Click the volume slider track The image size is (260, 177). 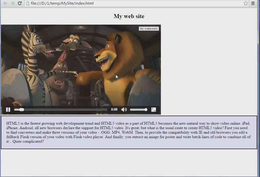(x=139, y=109)
